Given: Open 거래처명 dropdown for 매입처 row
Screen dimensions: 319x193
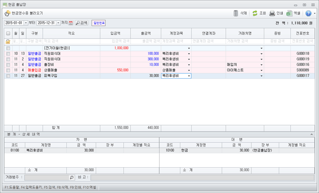Looking at the screenshot, I should tap(262, 65).
